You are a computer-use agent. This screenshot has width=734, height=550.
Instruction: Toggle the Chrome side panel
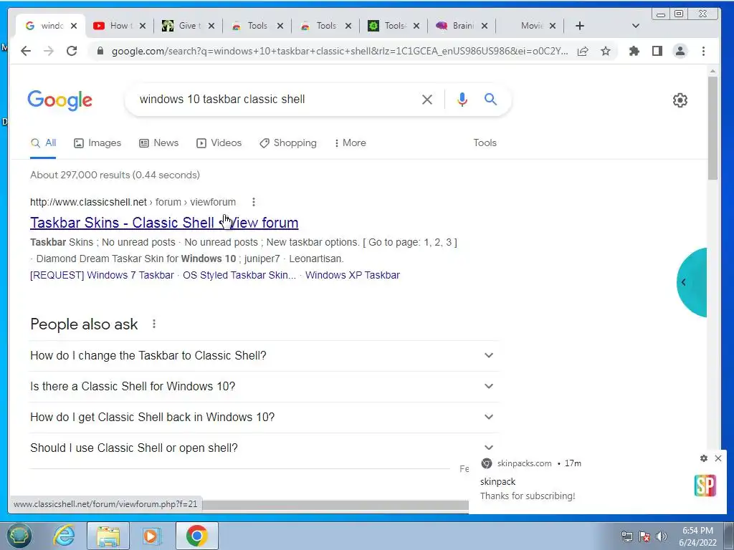point(657,51)
